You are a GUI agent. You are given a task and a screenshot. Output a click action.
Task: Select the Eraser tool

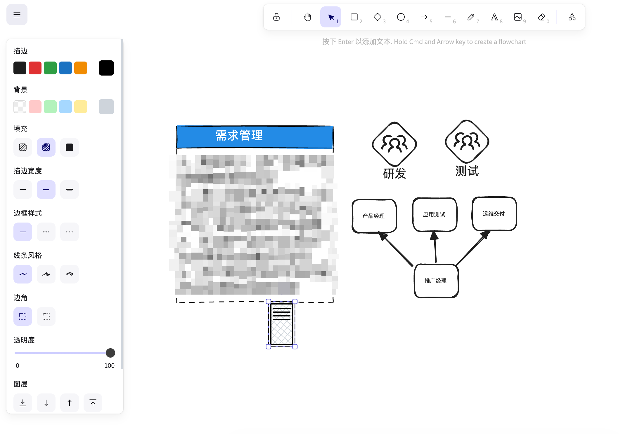pyautogui.click(x=541, y=17)
